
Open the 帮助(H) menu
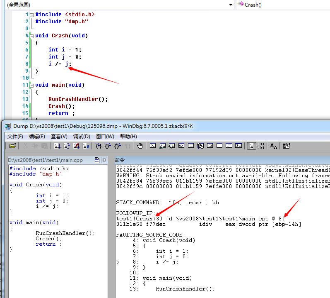(x=129, y=137)
